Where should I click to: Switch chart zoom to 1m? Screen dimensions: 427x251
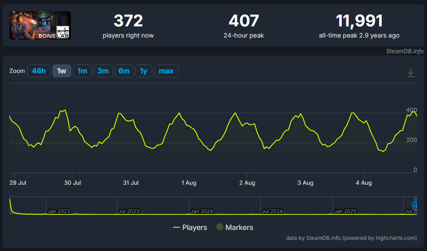click(x=82, y=71)
